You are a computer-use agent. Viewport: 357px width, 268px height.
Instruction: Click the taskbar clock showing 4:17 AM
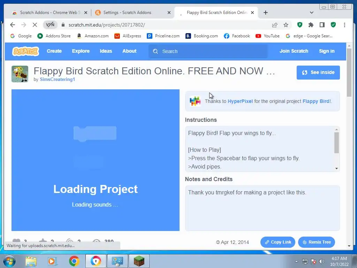point(339,261)
